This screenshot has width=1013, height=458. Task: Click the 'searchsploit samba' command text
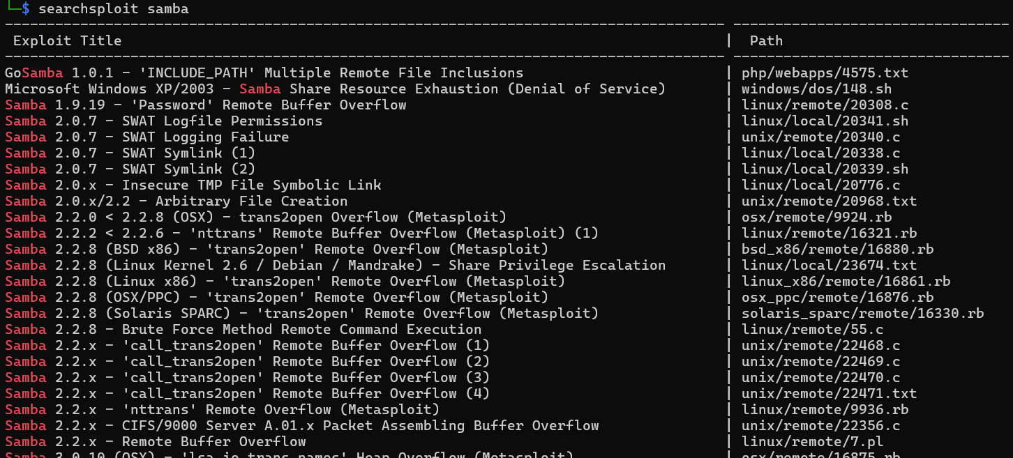click(113, 9)
